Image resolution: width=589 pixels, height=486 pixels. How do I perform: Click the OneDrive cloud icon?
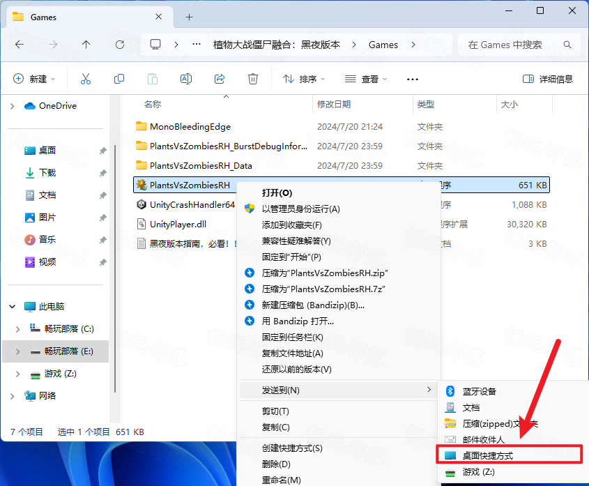[30, 106]
